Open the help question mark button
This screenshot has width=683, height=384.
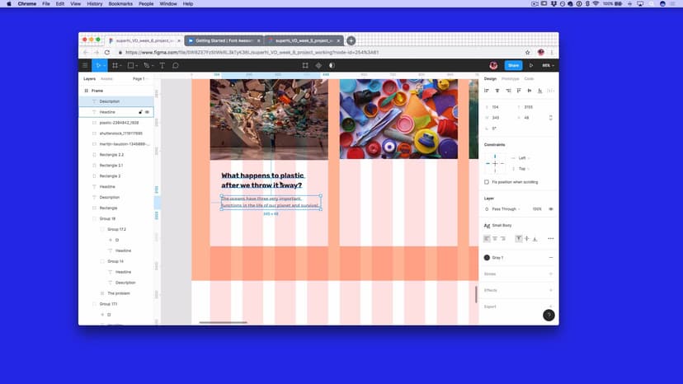tap(549, 315)
